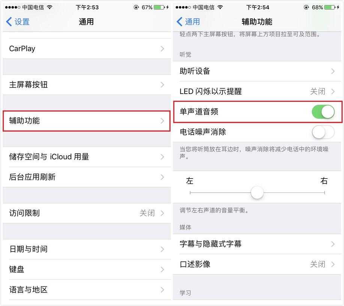Open LED 闪烁以示提醒 chevron
This screenshot has width=344, height=306.
click(x=333, y=91)
